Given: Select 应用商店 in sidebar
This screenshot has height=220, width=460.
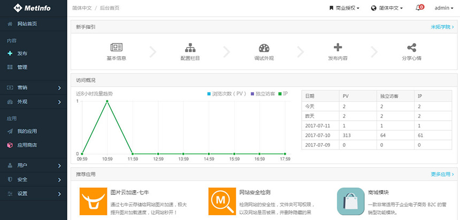Looking at the screenshot, I should click(x=27, y=145).
